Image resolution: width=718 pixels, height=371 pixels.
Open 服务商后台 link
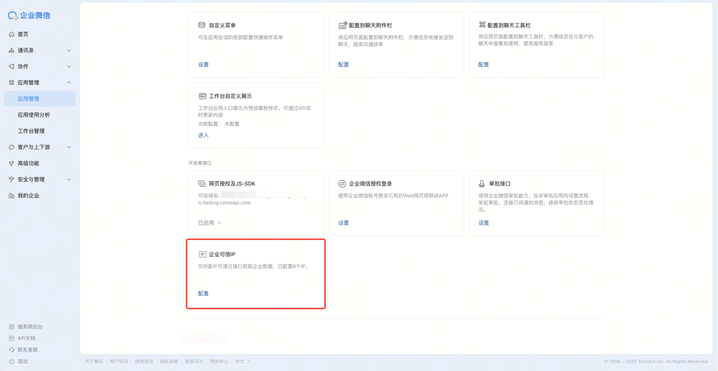[x=30, y=327]
